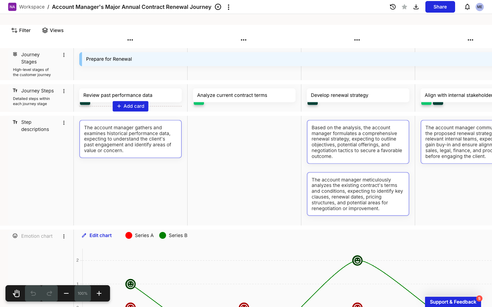Viewport: 492px width, 307px height.
Task: Open Journey Stages row options menu
Action: tap(64, 55)
